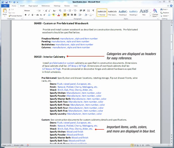Image resolution: width=174 pixels, height=148 pixels.
Task: Switch to Web Layout view
Action: 138,145
